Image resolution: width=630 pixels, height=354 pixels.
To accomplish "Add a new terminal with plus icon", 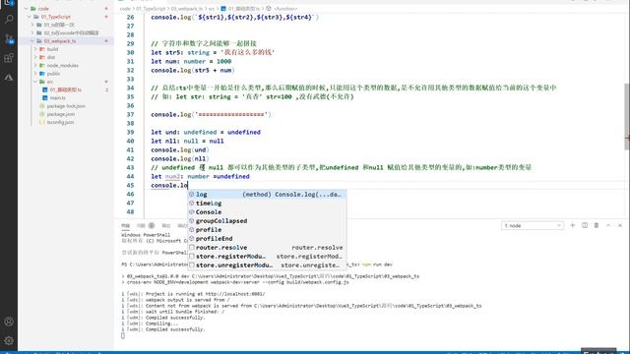I will 573,225.
